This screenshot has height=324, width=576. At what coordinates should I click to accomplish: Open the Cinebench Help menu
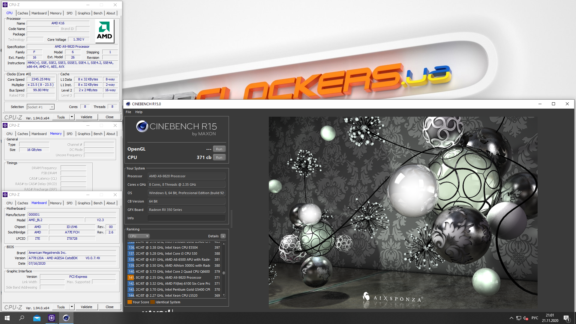point(139,112)
